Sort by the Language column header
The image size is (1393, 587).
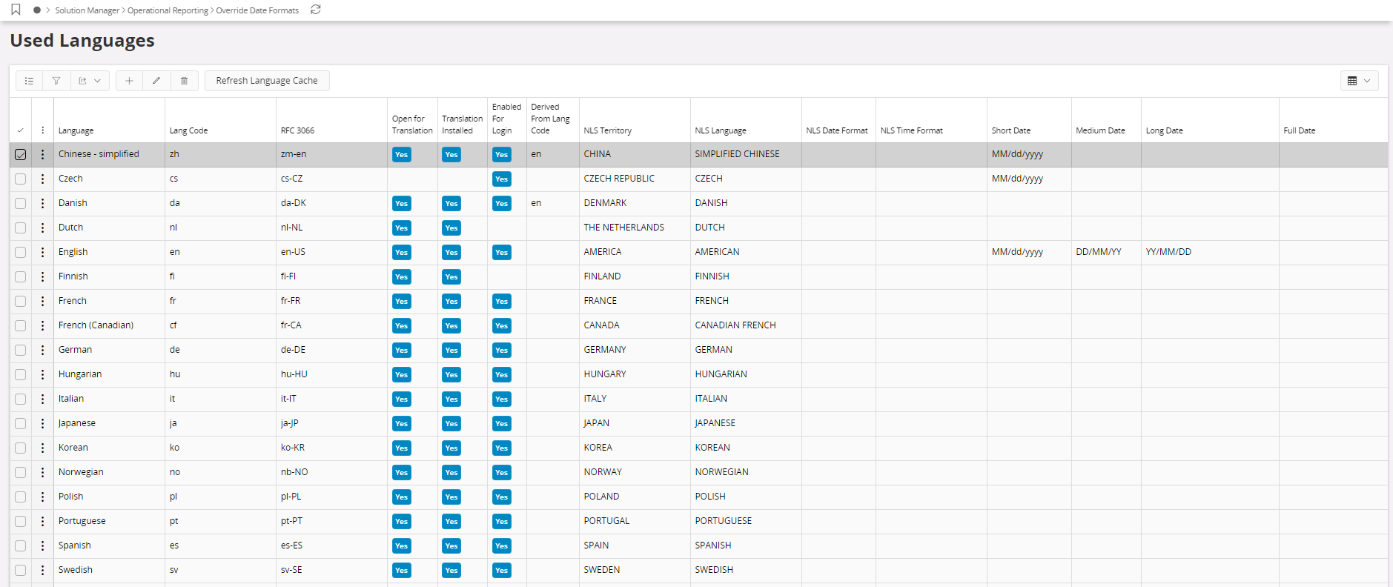(x=76, y=130)
